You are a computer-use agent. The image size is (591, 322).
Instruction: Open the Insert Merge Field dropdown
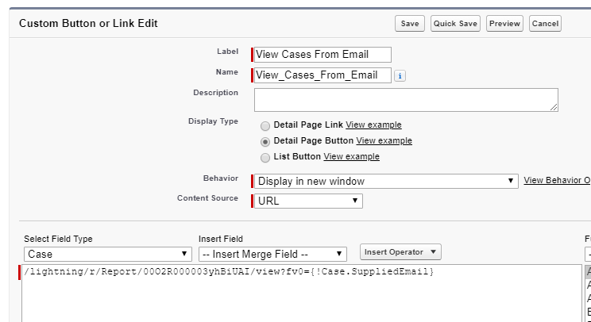coord(272,254)
